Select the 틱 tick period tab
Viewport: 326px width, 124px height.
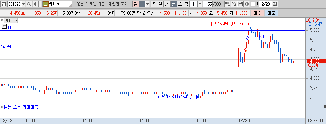point(186,4)
